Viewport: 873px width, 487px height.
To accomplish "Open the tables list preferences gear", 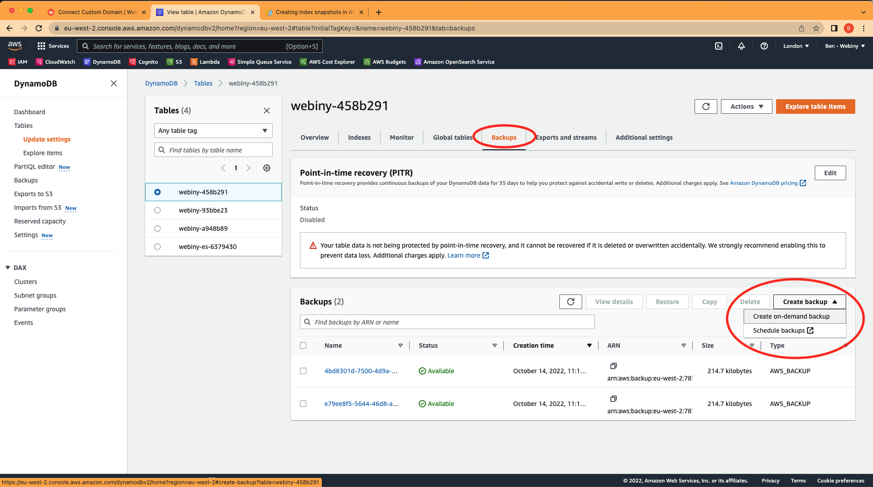I will (267, 168).
